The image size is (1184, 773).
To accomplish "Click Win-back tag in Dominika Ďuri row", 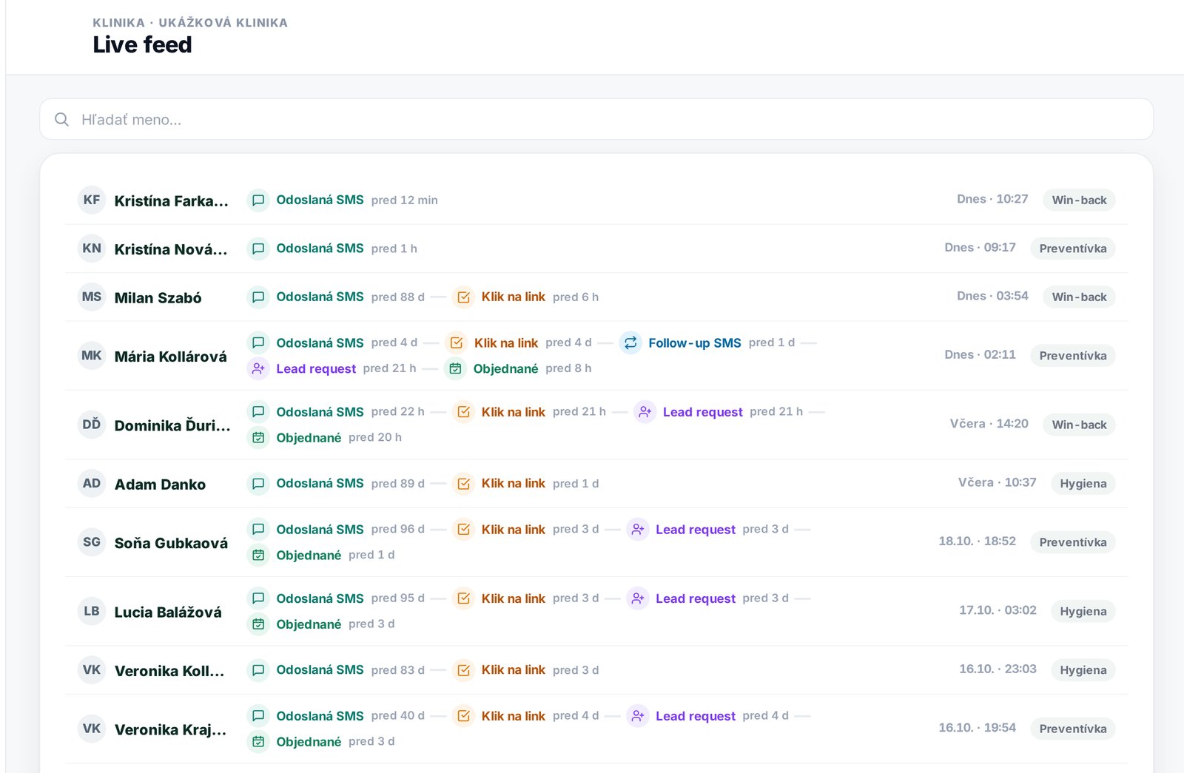I will pos(1079,425).
